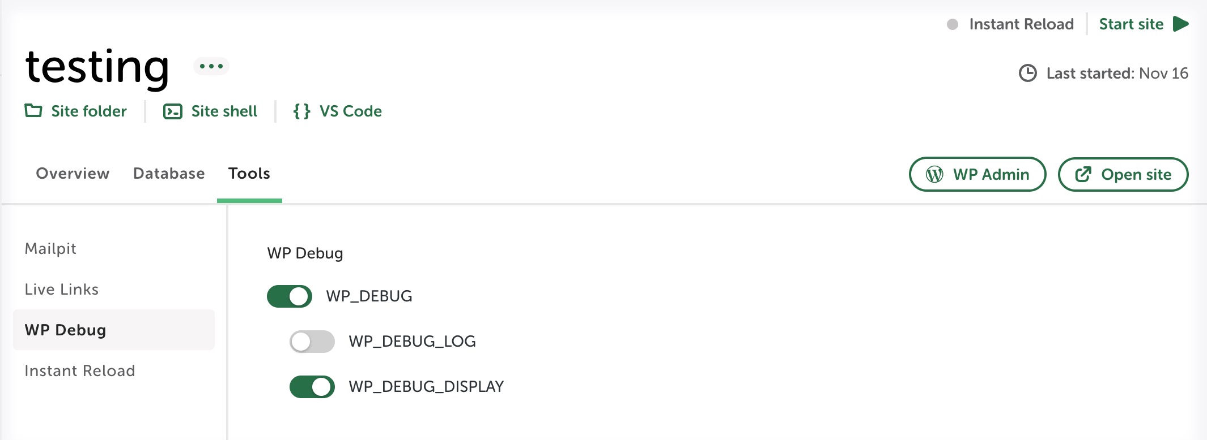Click the Site folder icon
This screenshot has height=440, width=1207.
(33, 111)
